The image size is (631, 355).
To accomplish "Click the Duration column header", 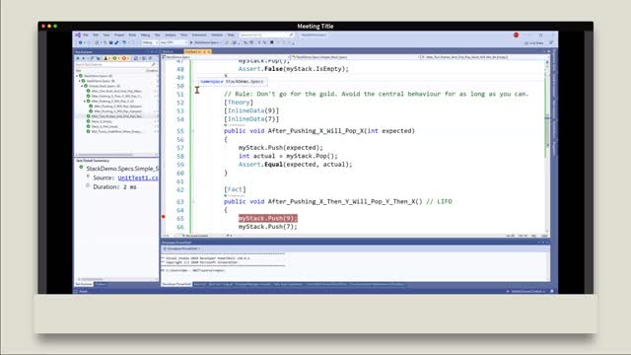I will click(x=152, y=70).
